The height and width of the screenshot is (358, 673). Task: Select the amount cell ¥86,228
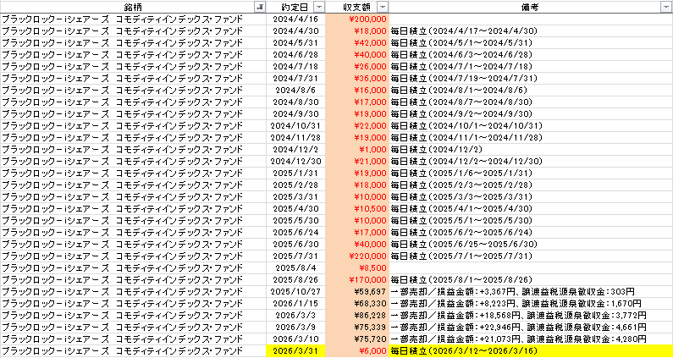(x=356, y=316)
